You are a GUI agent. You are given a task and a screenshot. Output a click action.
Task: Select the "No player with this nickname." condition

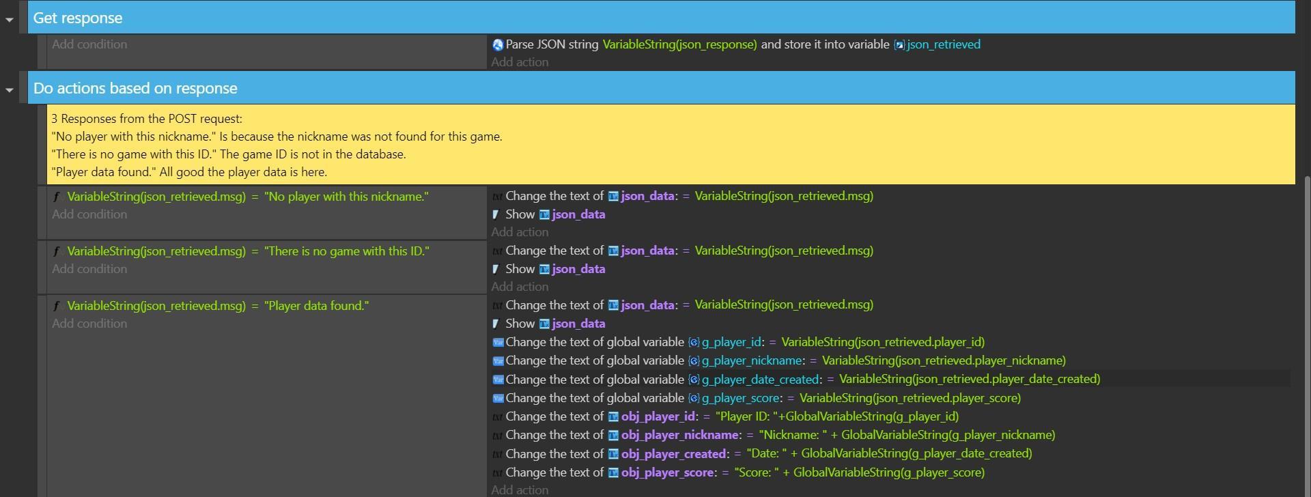point(248,197)
